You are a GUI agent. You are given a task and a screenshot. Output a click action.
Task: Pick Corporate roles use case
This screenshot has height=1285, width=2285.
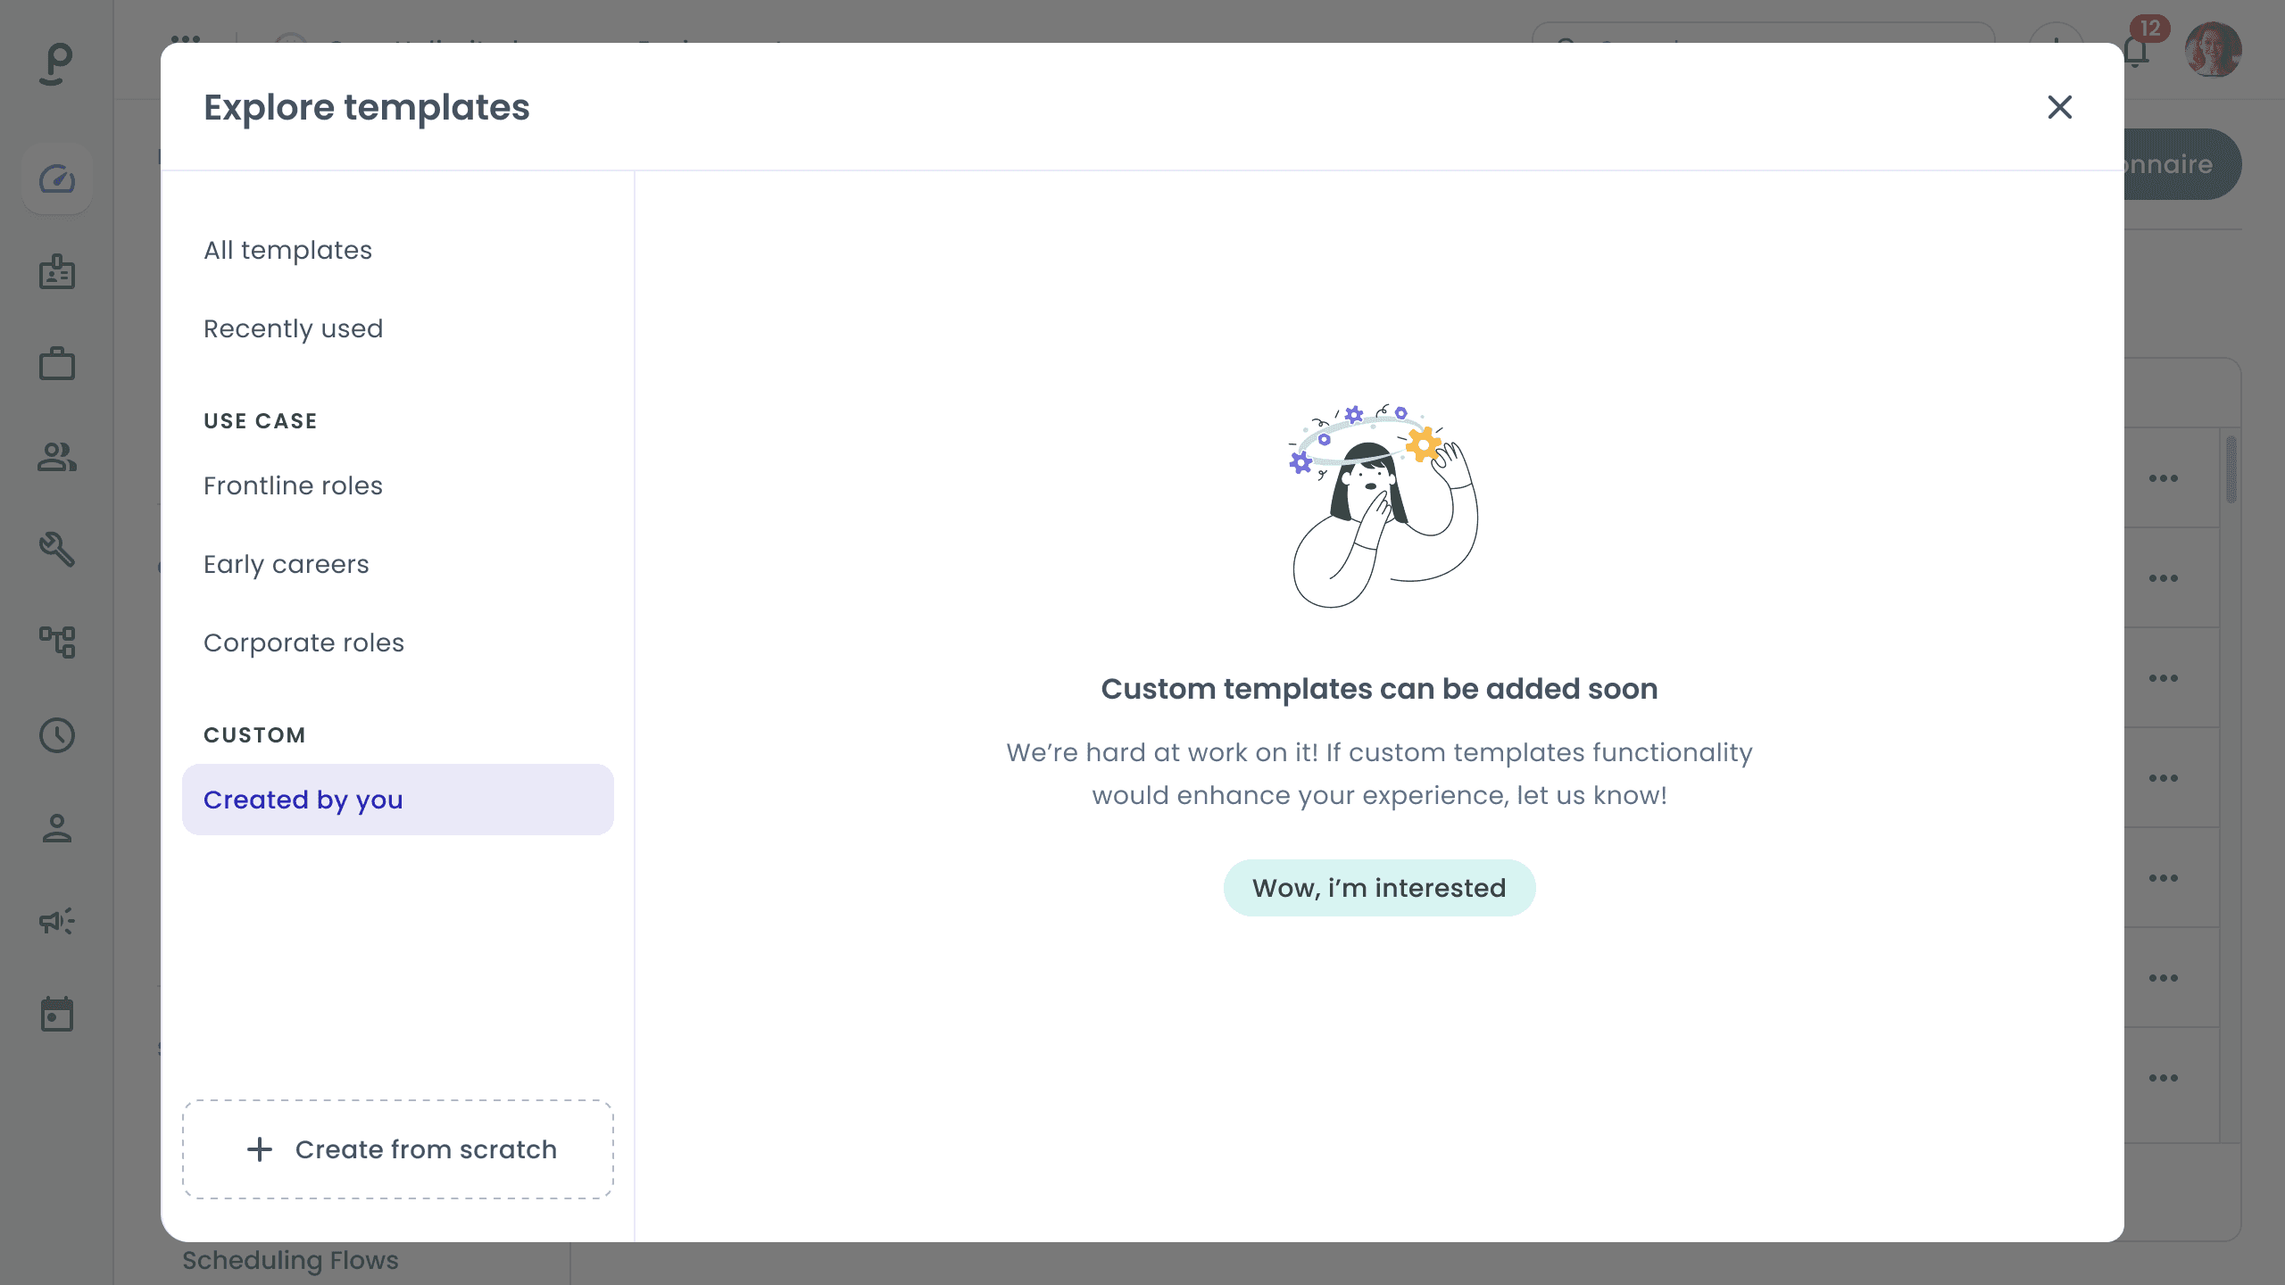point(303,642)
